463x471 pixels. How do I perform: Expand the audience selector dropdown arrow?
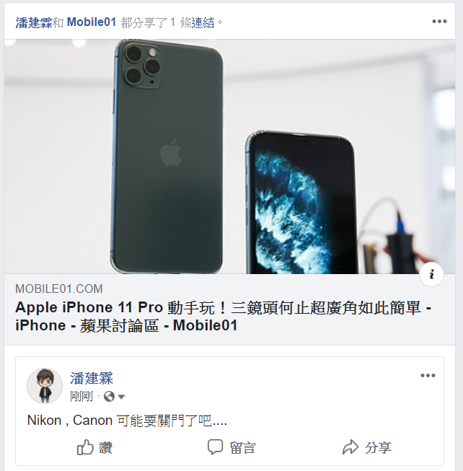(x=121, y=397)
